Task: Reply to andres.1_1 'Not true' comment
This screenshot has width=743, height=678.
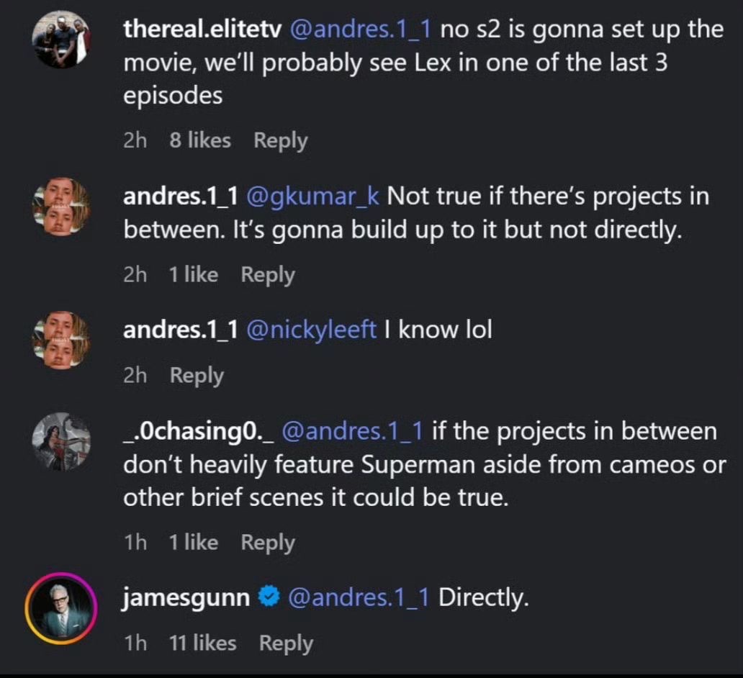Action: tap(268, 275)
